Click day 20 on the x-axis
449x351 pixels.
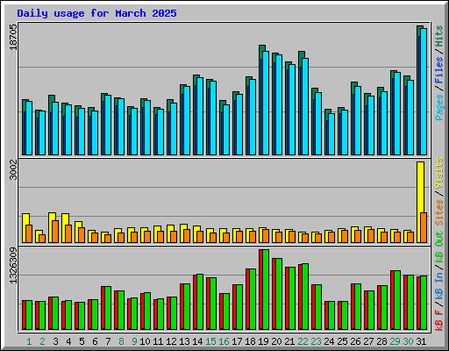tap(276, 341)
